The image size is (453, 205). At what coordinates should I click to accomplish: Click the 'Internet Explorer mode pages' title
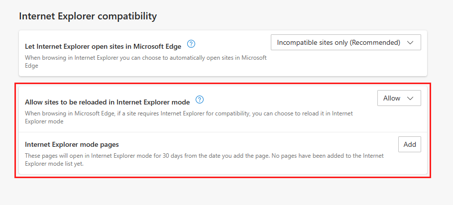[x=72, y=145]
